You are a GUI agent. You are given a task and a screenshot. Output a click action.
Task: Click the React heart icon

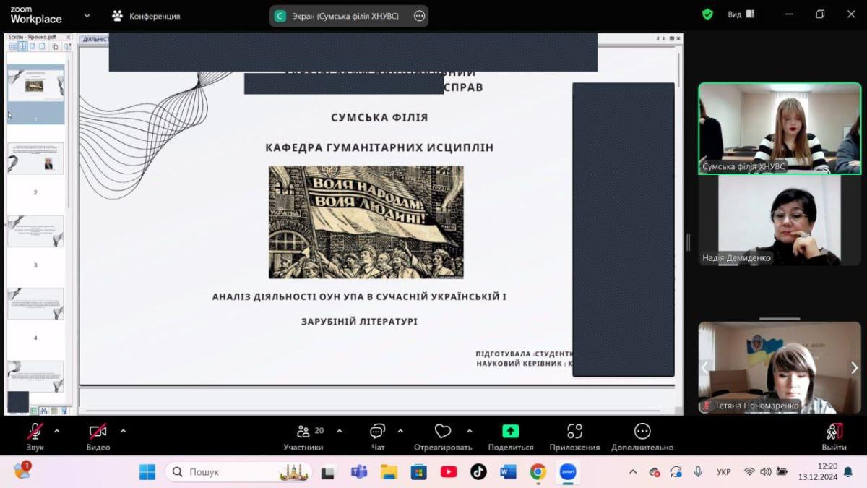pos(442,432)
